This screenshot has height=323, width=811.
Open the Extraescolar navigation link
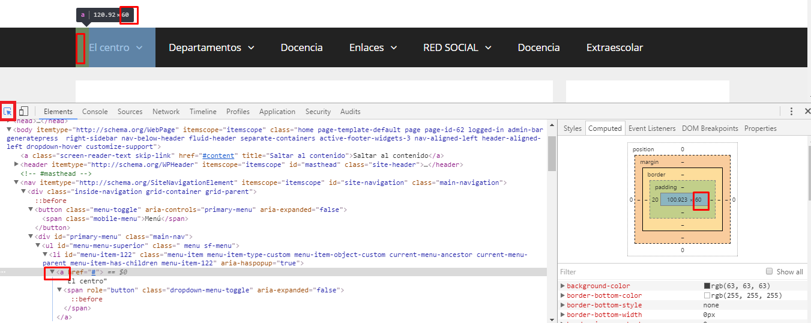614,47
